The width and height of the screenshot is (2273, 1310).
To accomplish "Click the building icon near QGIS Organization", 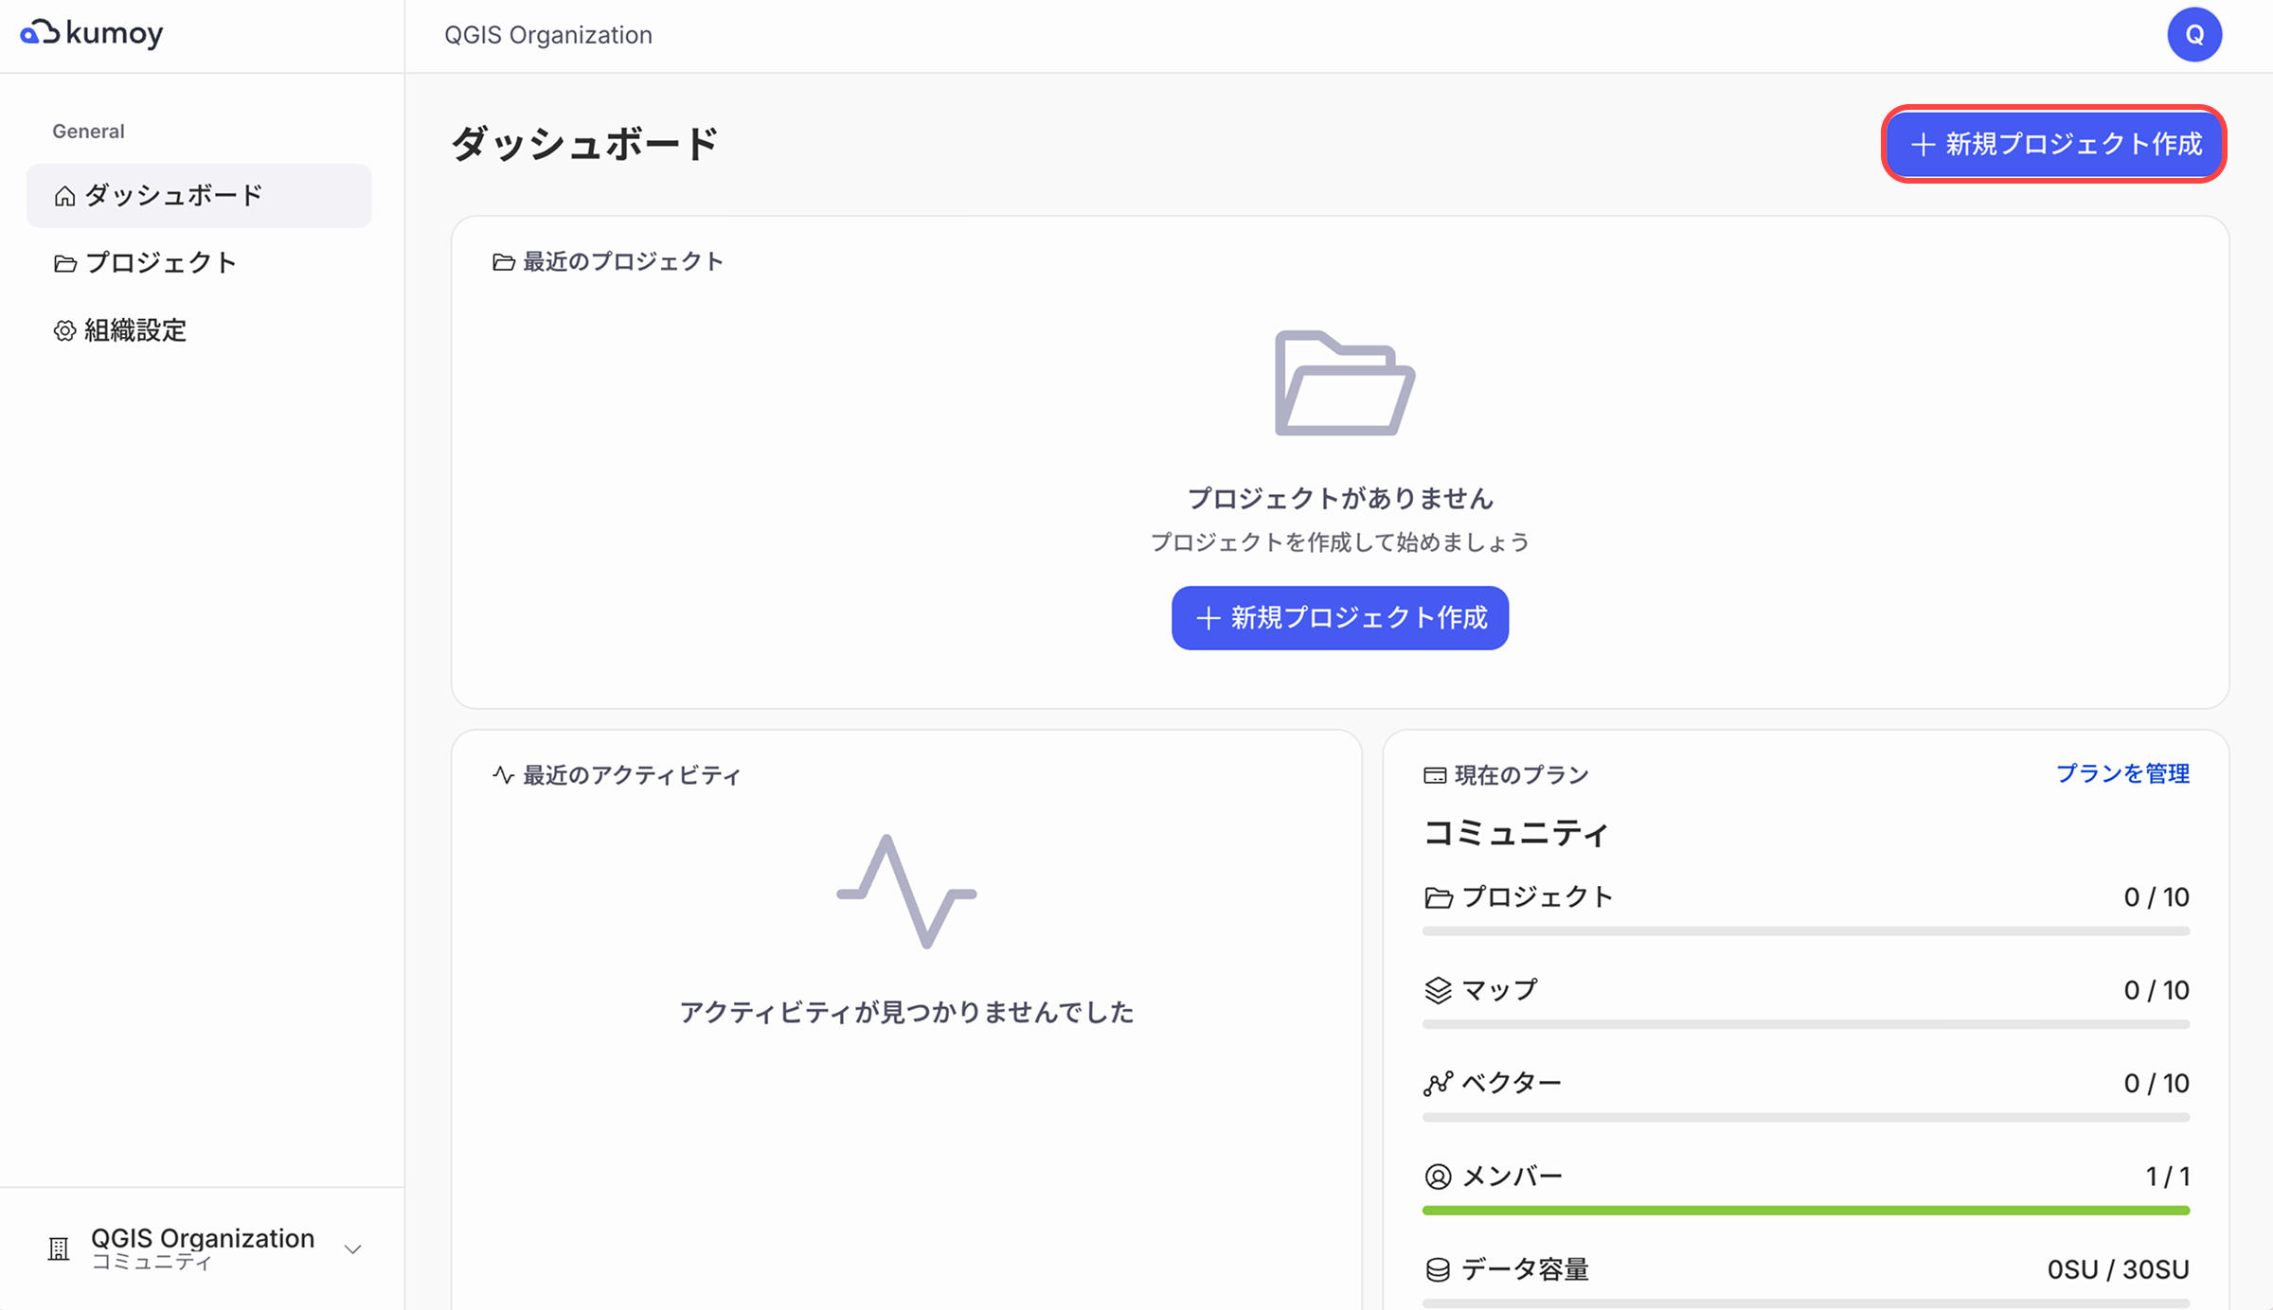I will click(x=59, y=1249).
